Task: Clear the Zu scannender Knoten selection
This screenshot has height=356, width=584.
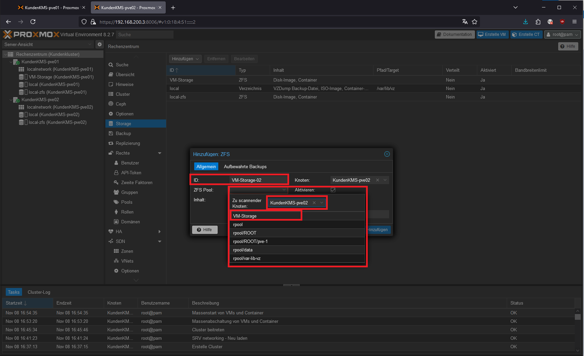Action: pos(314,203)
